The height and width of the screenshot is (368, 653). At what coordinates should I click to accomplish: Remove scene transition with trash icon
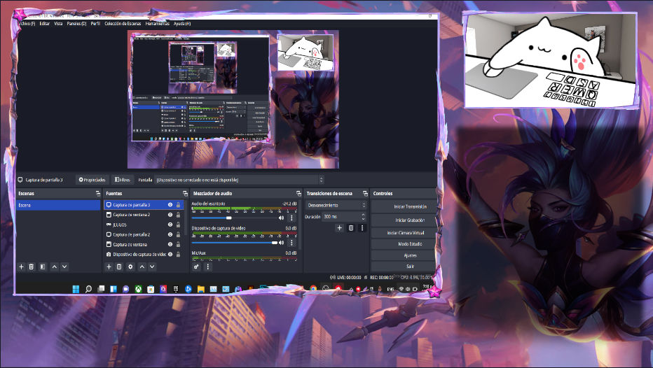351,228
